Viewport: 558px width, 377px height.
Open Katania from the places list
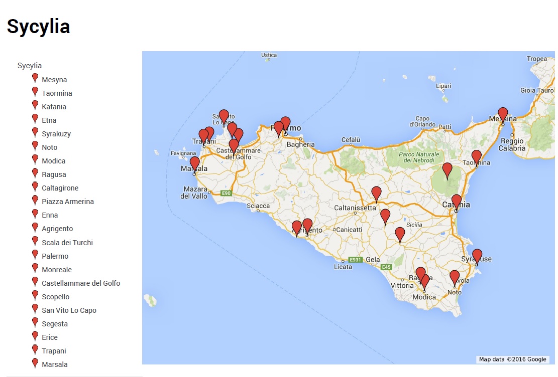coord(54,107)
